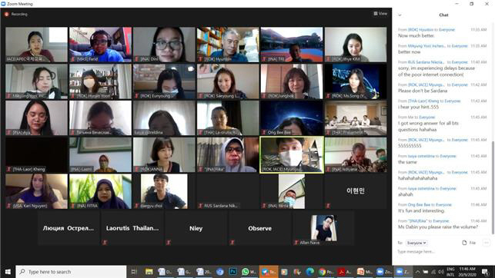Open the 'Everyone' recipient dropdown

point(416,243)
